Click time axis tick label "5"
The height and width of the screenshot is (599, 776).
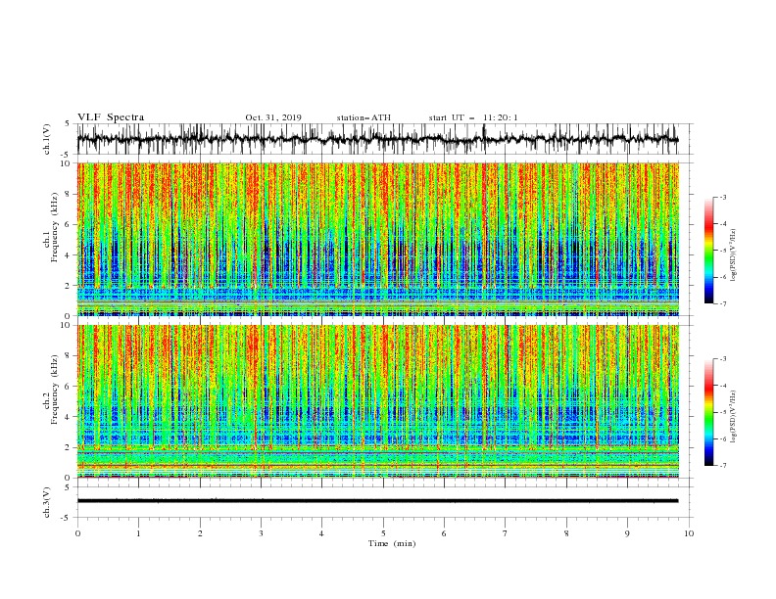coord(383,533)
